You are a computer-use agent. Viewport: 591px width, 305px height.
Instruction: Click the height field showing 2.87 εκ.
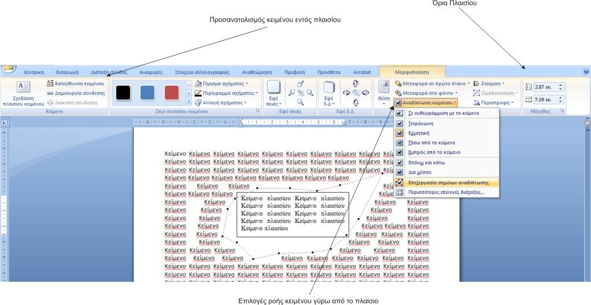click(x=546, y=87)
